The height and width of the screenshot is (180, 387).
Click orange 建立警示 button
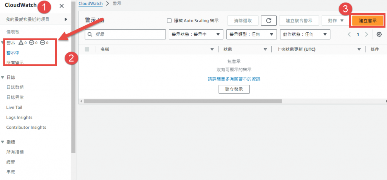[x=368, y=21]
